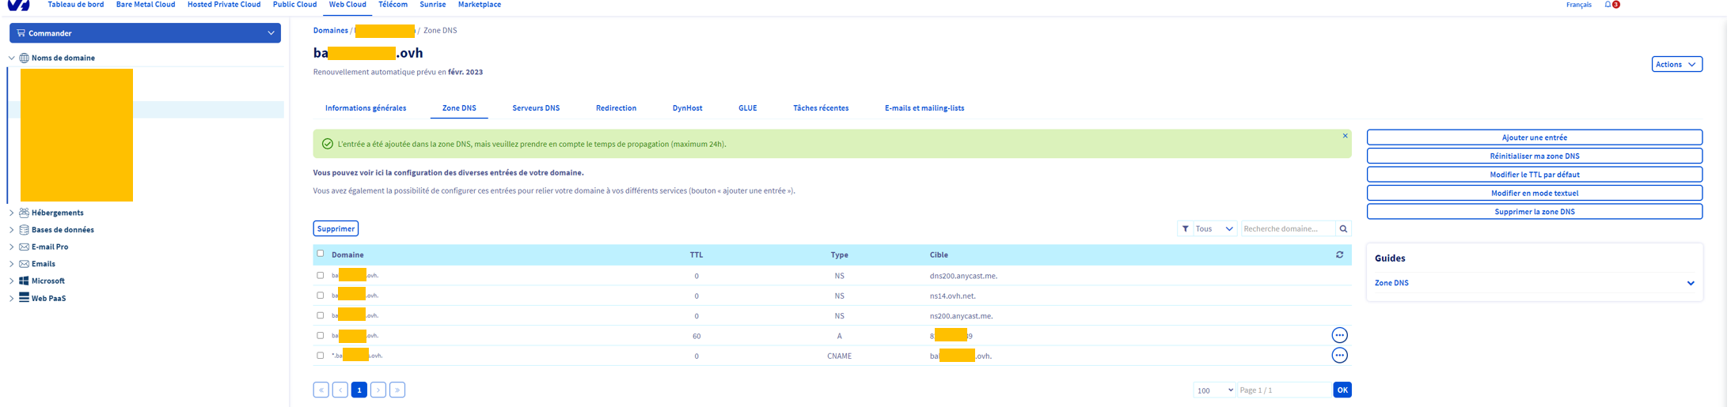This screenshot has width=1731, height=407.
Task: Expand the Zone DNS guides section
Action: click(1690, 283)
